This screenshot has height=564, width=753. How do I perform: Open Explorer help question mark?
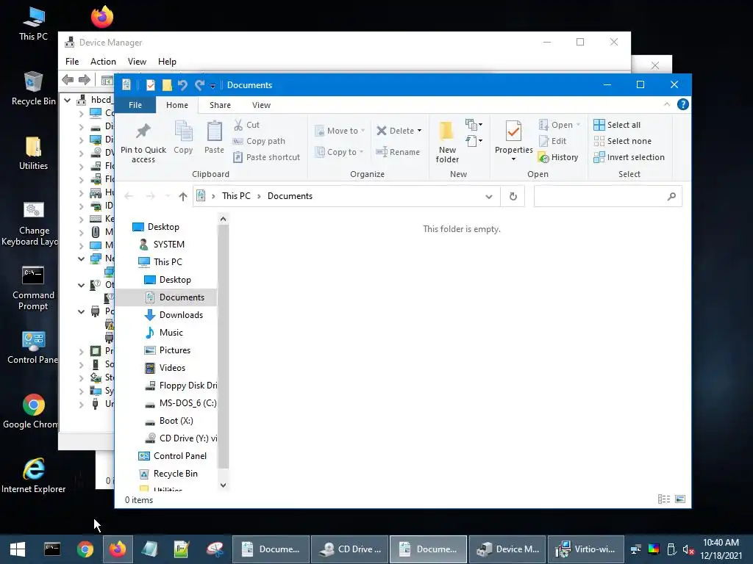click(683, 104)
